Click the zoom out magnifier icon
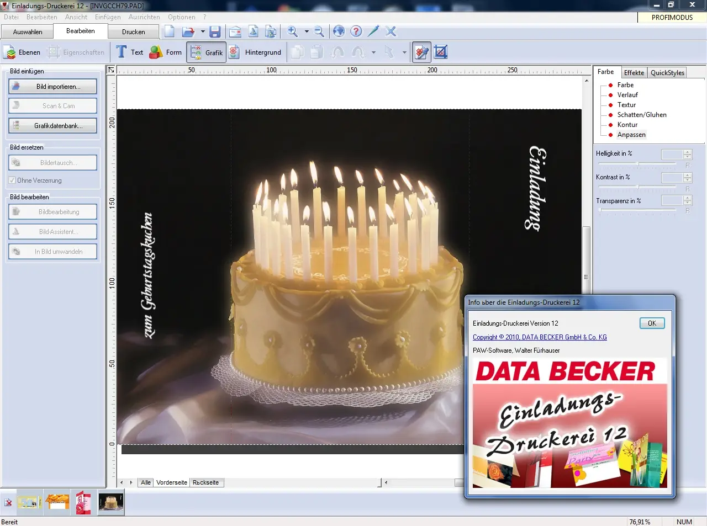The height and width of the screenshot is (526, 707). pyautogui.click(x=319, y=31)
